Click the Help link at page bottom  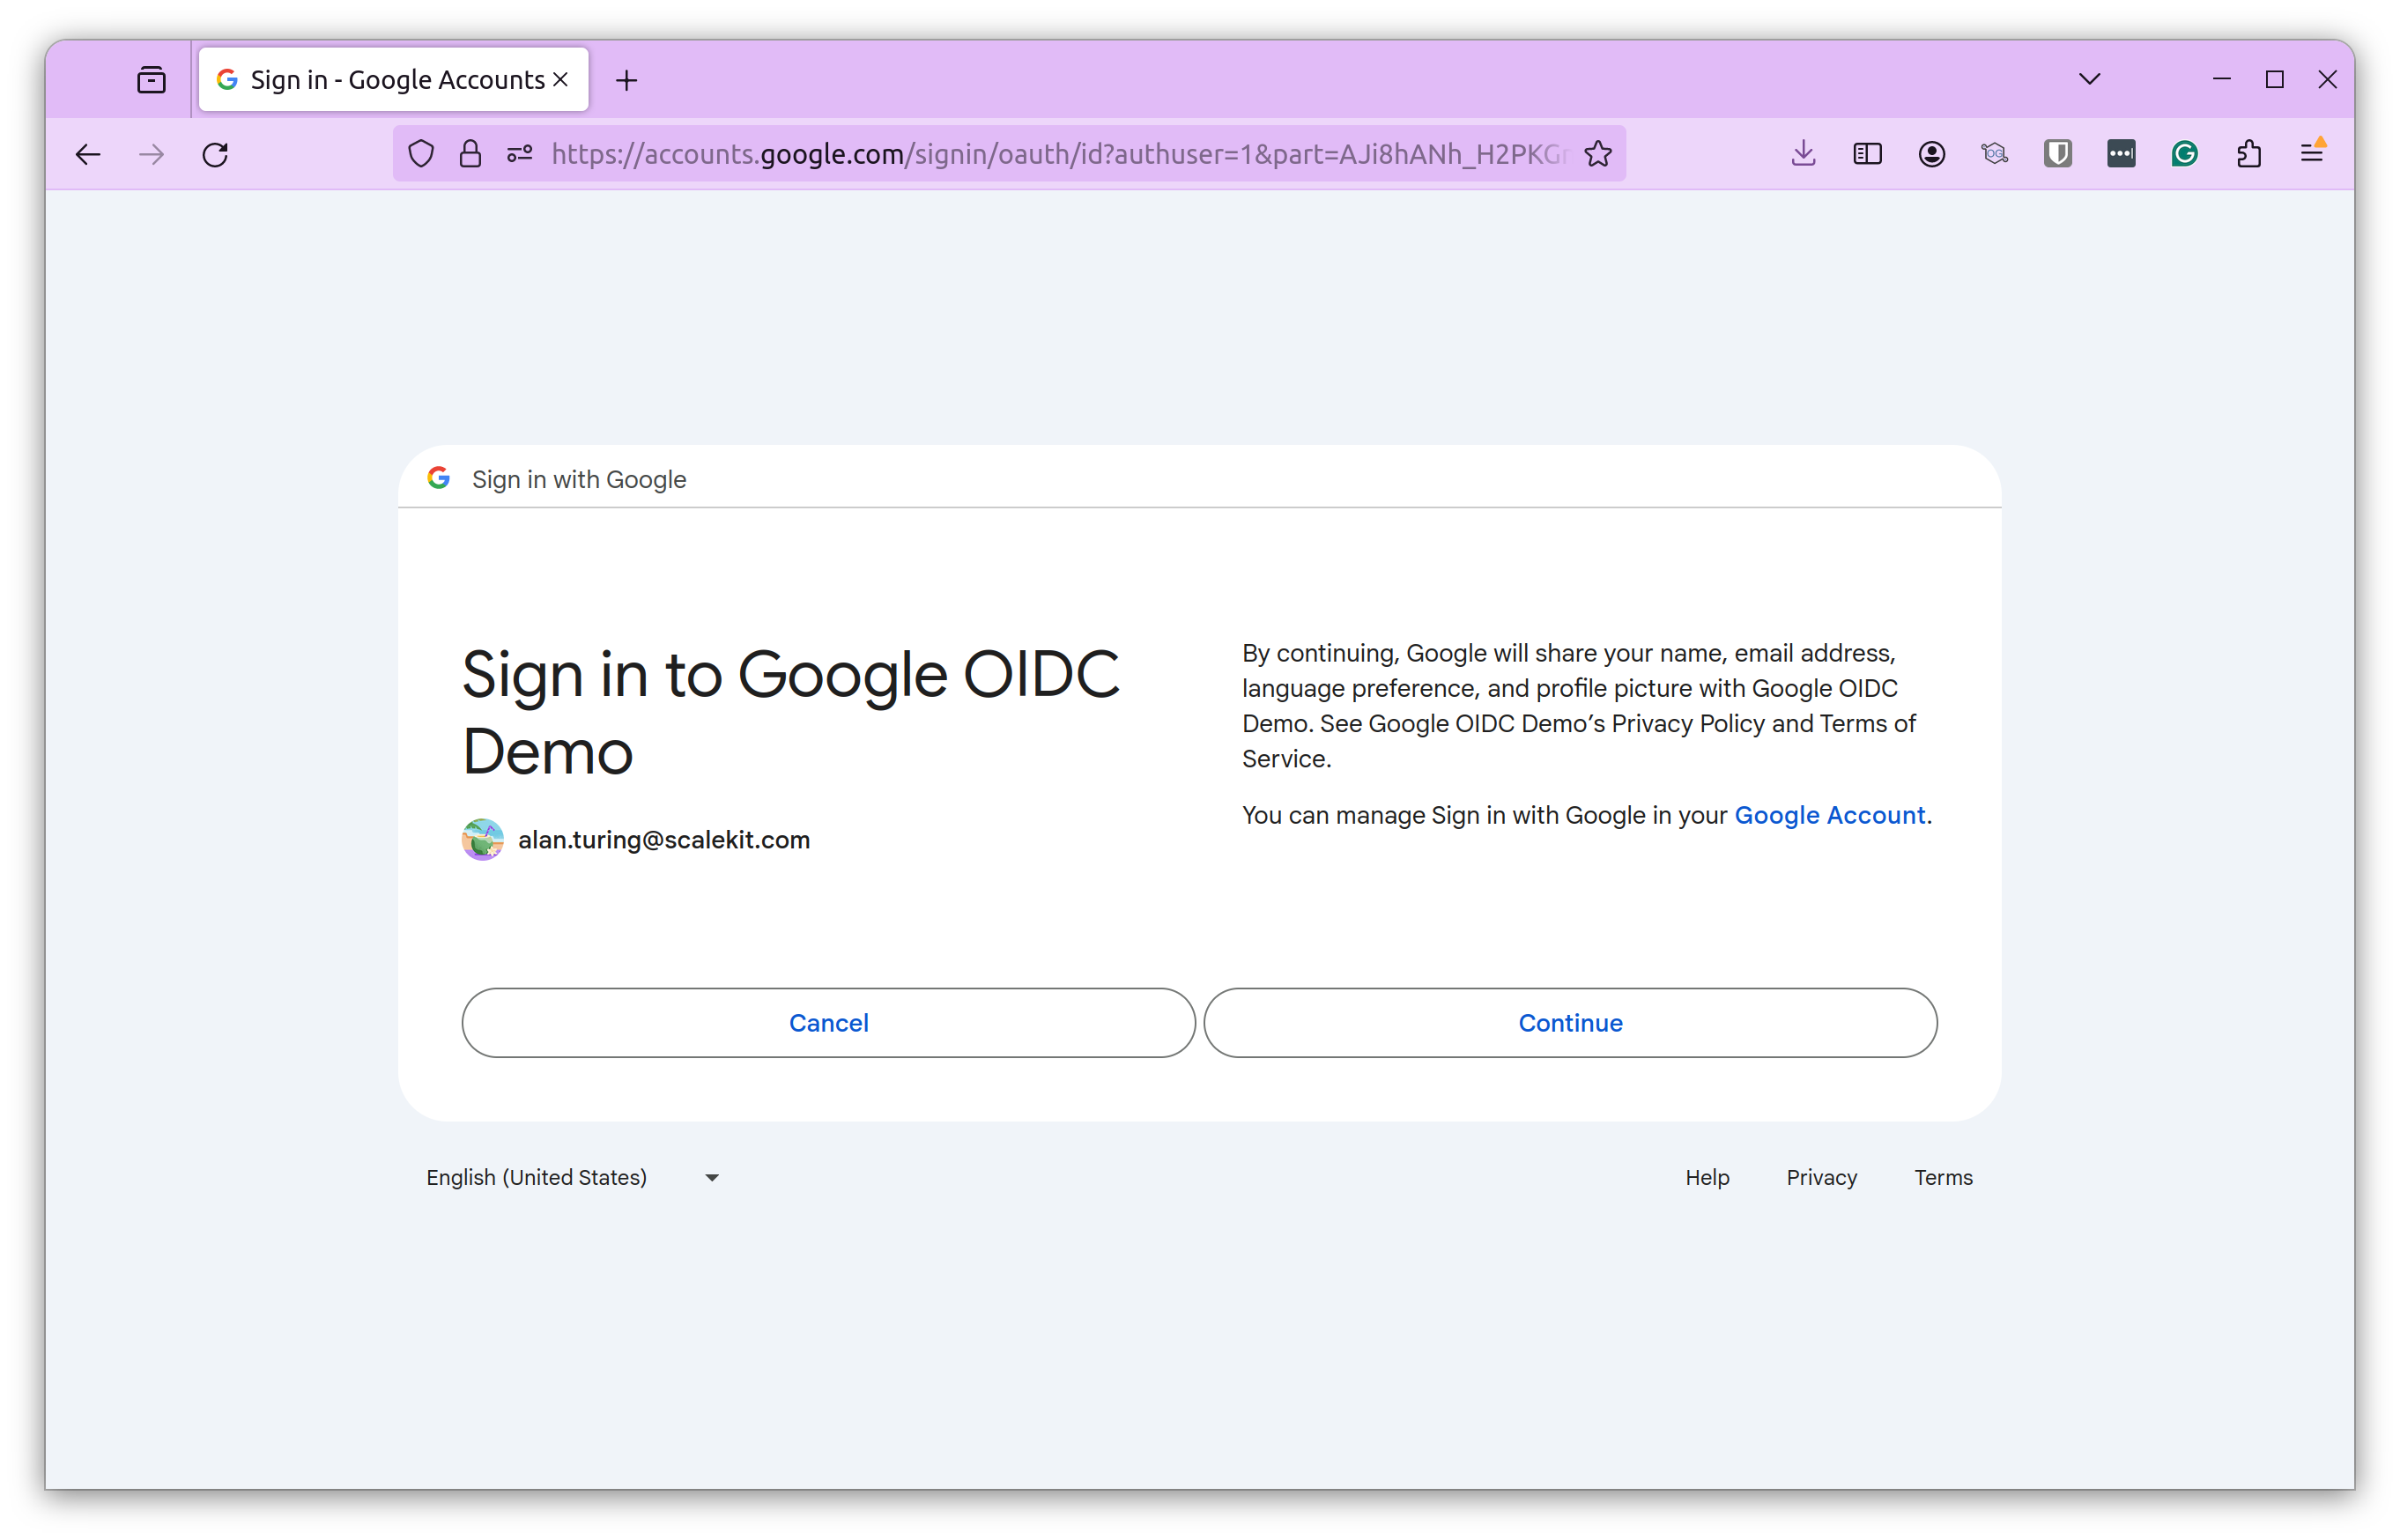[1706, 1176]
